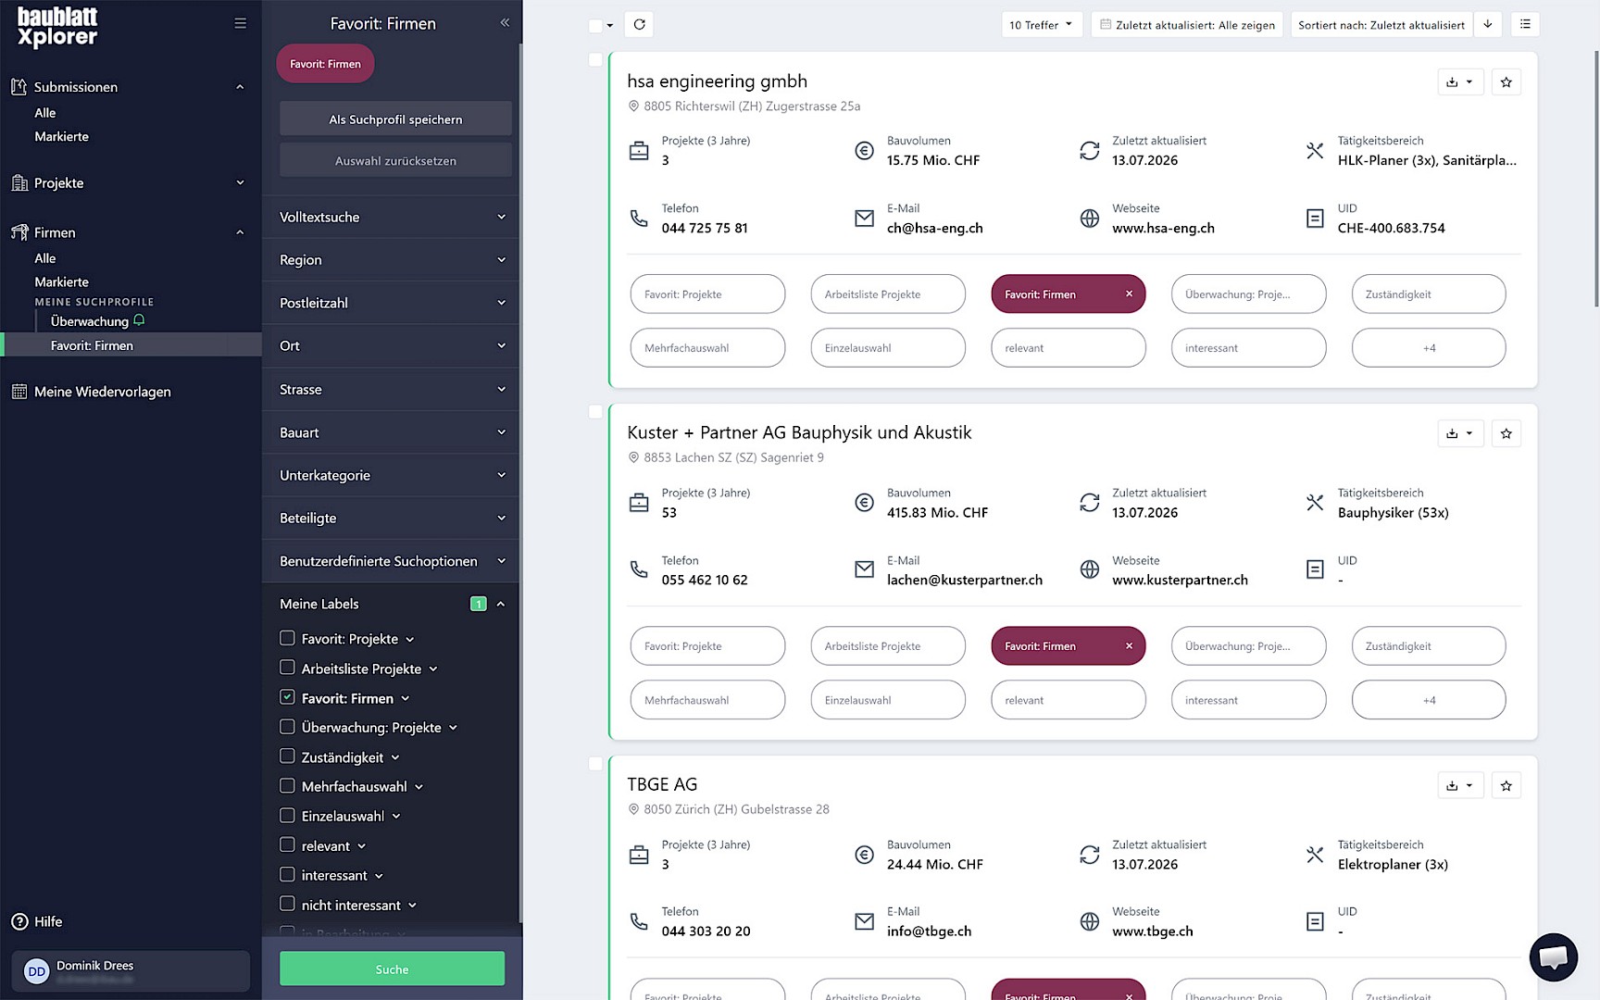This screenshot has width=1600, height=1000.
Task: Open the support chat bubble
Action: click(x=1554, y=957)
